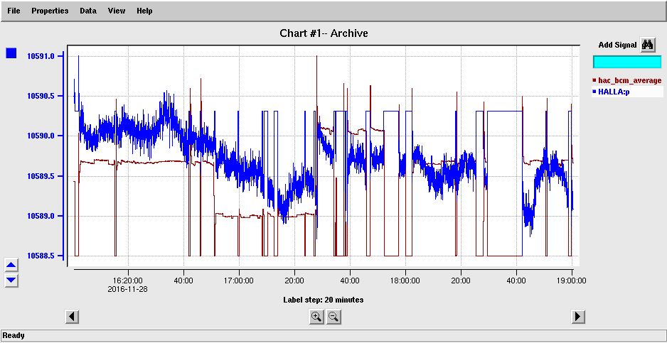Screen dimensions: 667x343
Task: Click the zoom in magnifier button
Action: [x=316, y=317]
